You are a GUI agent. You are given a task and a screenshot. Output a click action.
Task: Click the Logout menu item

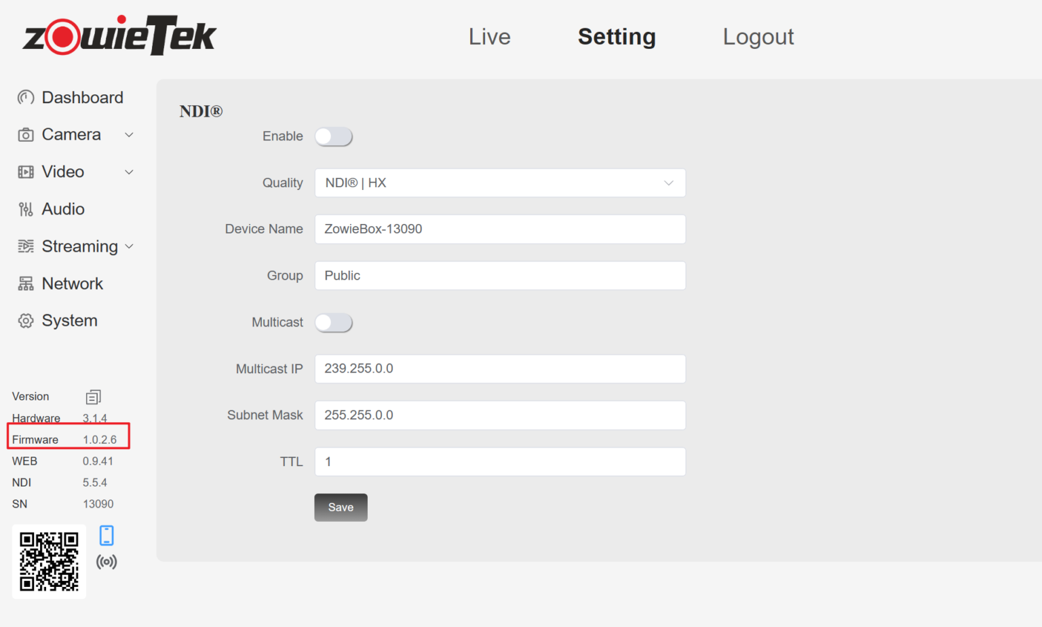[758, 37]
